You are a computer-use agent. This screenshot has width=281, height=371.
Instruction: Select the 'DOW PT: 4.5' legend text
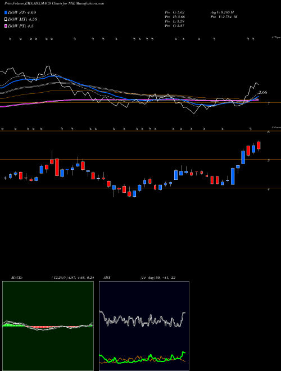pos(21,26)
